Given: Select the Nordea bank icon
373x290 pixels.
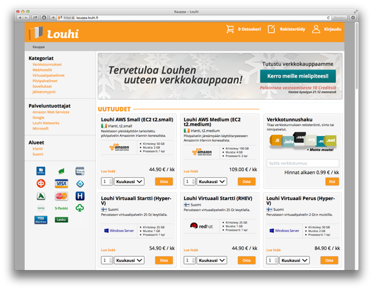Looking at the screenshot, I should pos(41,171).
